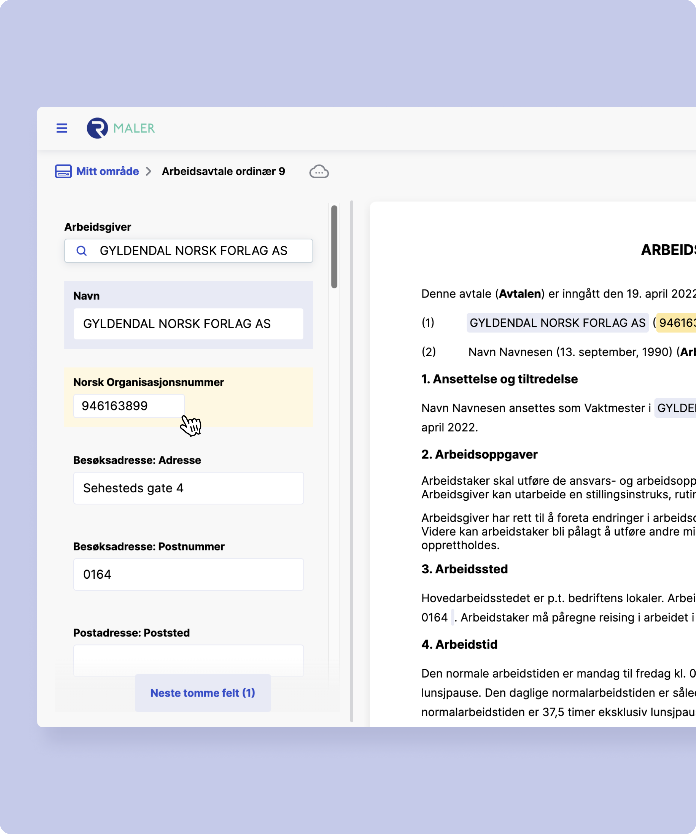Go to Mitt område breadcrumb link
This screenshot has height=834, width=696.
click(x=107, y=172)
